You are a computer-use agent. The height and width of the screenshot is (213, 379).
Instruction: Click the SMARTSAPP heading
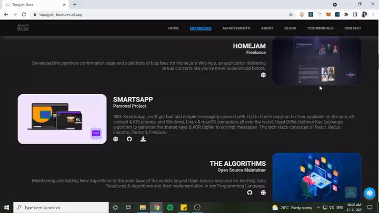(133, 99)
